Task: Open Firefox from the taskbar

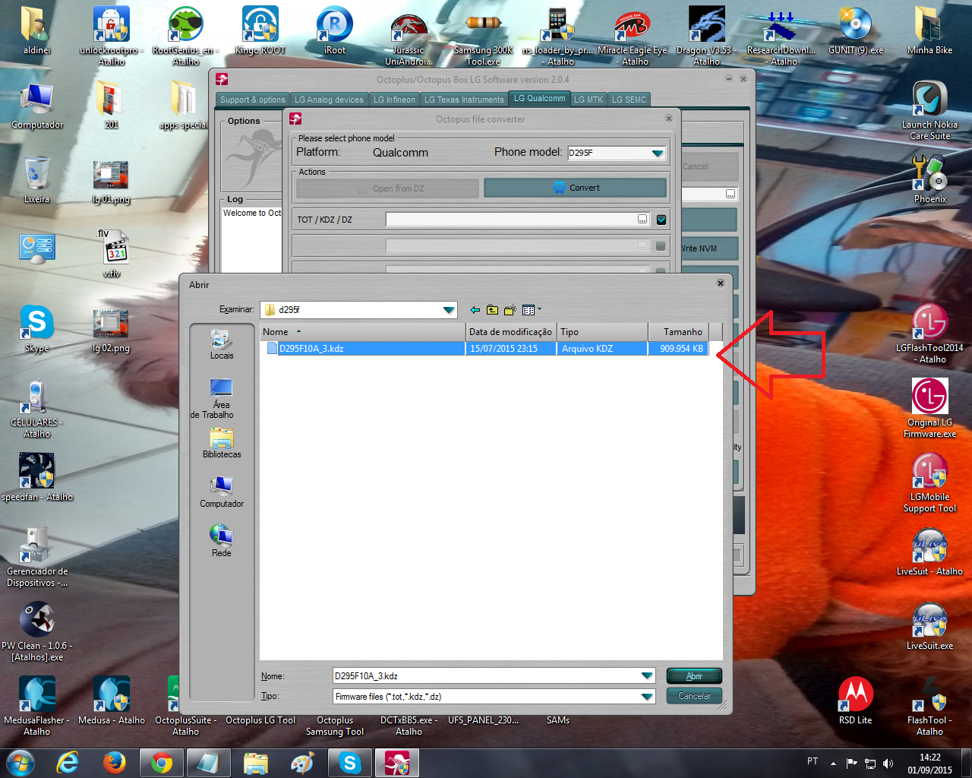Action: (x=115, y=763)
